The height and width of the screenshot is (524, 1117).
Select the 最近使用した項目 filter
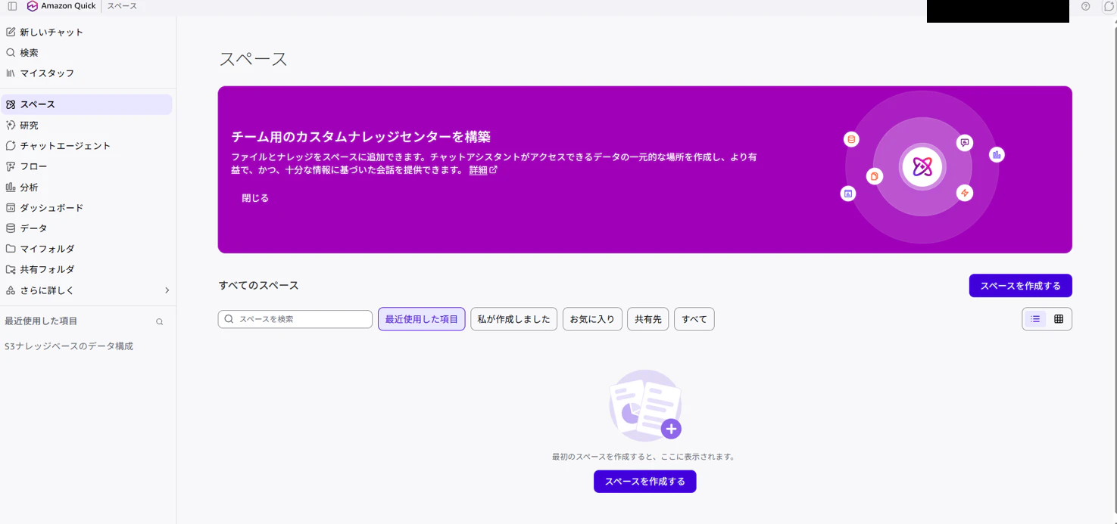coord(422,319)
